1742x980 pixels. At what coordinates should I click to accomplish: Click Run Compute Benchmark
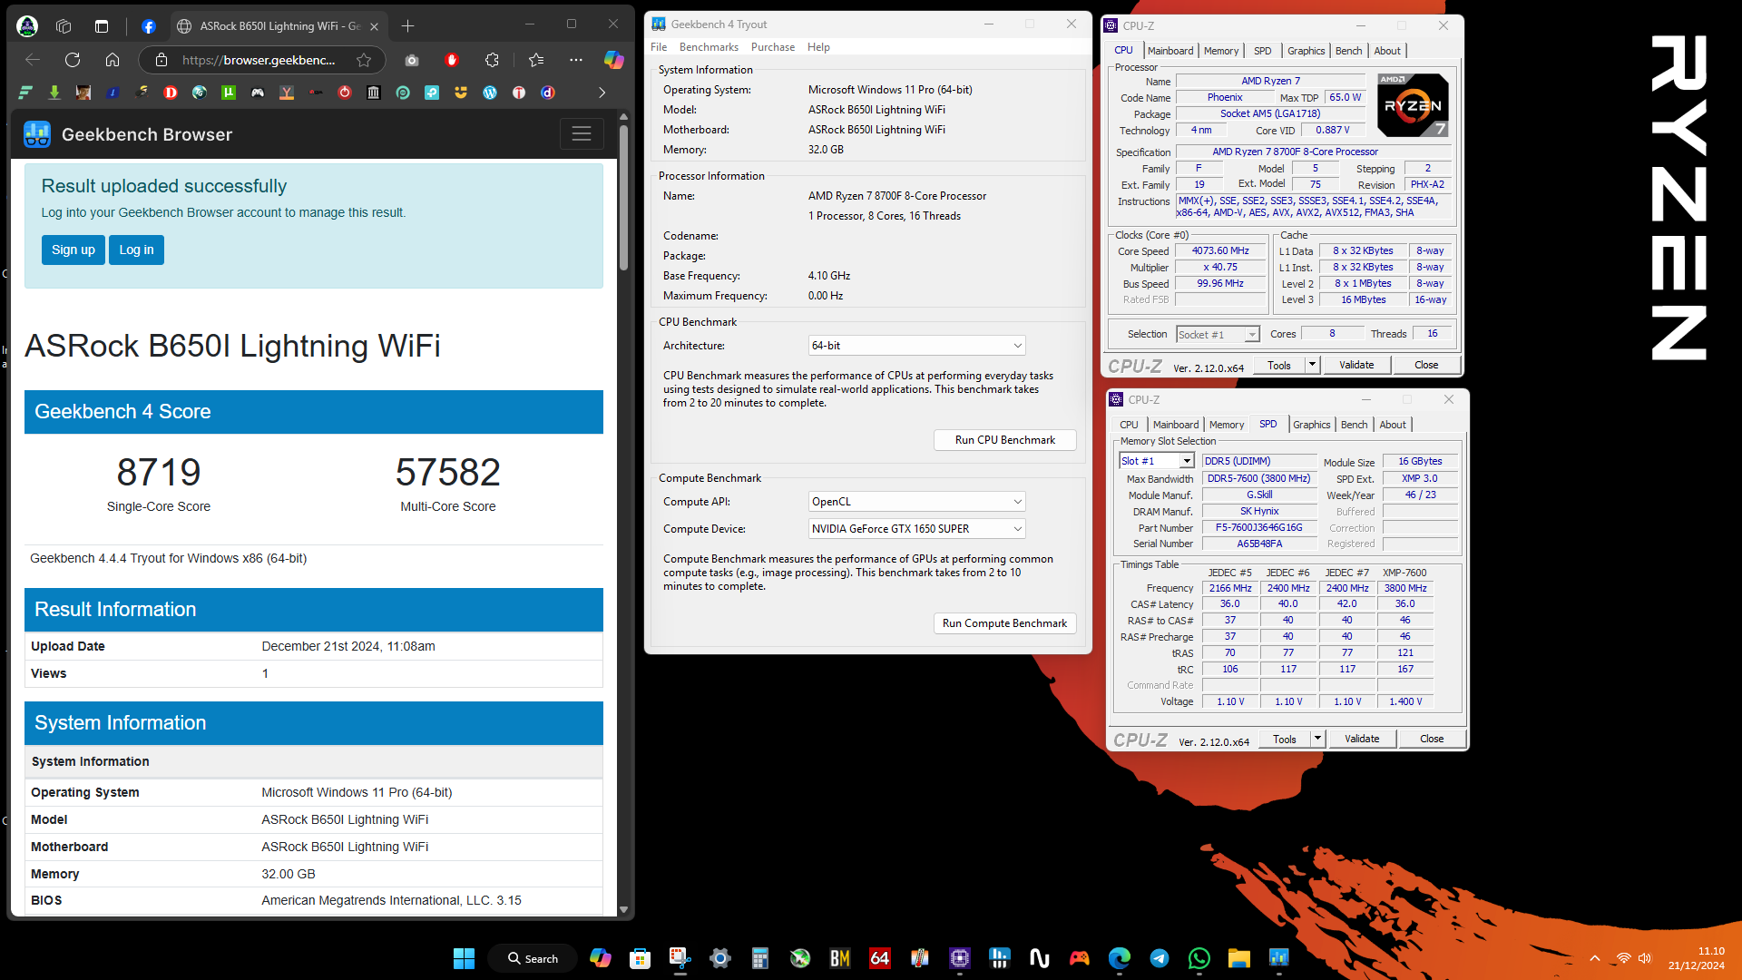(1004, 623)
